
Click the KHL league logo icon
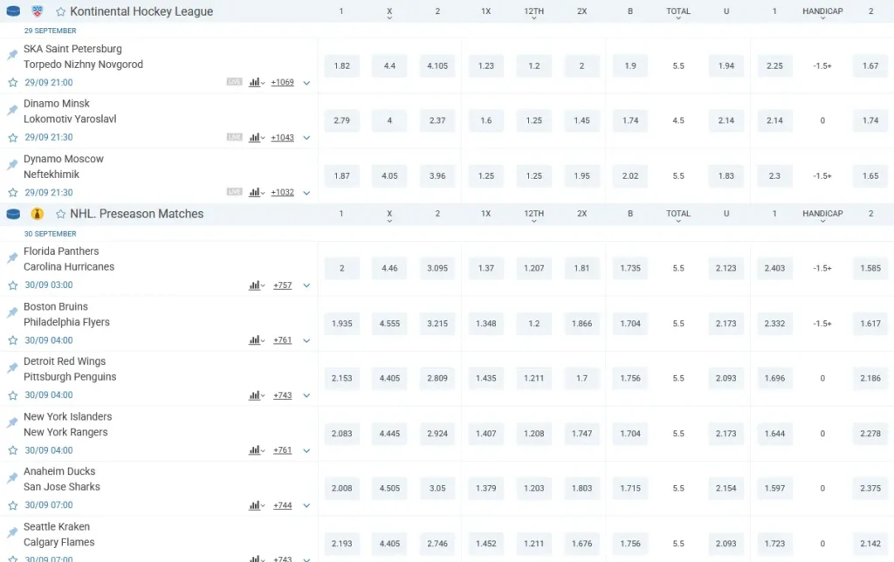37,12
